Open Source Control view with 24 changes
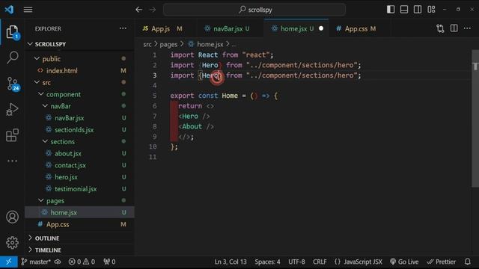Viewport: 479px width, 269px height. [13, 84]
